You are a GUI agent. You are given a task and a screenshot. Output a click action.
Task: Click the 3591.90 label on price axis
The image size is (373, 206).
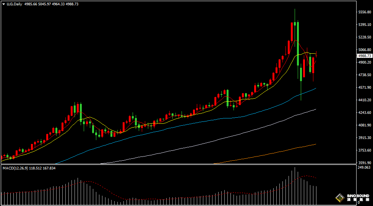(x=365, y=163)
